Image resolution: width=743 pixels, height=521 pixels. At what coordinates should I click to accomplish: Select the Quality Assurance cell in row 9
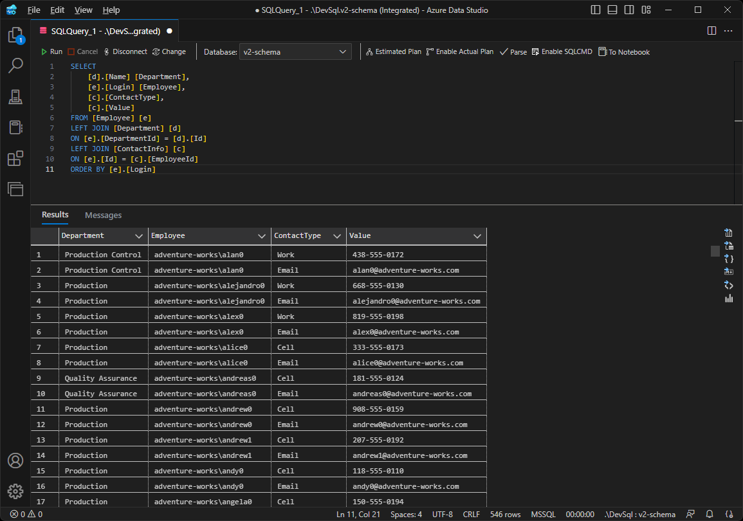click(104, 378)
